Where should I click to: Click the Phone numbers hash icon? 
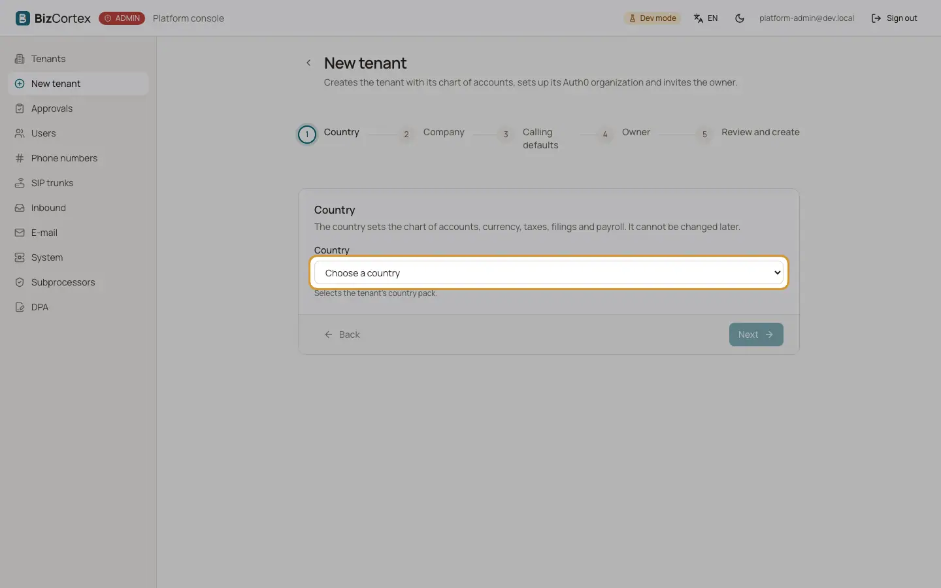tap(20, 158)
